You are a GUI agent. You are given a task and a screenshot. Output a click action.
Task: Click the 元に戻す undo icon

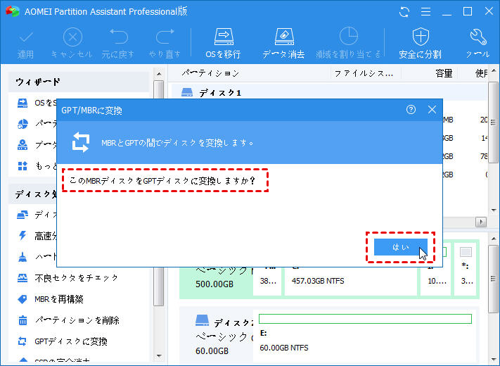[x=119, y=37]
